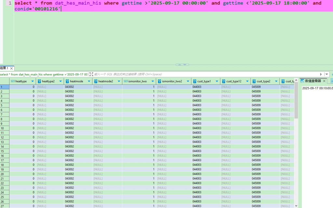
Task: Click the ? type icon on heatmode2 column
Action: 96,81
